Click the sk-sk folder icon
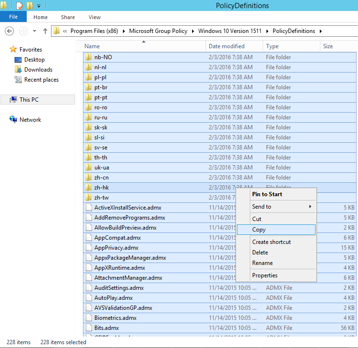 pos(88,127)
